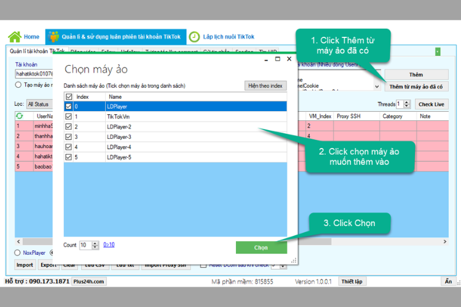Uncheck the TikTokVm row checkbox

(x=68, y=117)
